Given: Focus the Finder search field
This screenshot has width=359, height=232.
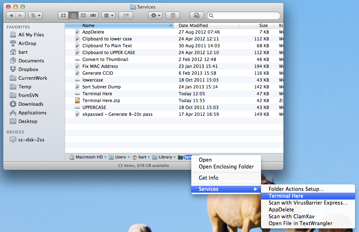Looking at the screenshot, I should (244, 16).
